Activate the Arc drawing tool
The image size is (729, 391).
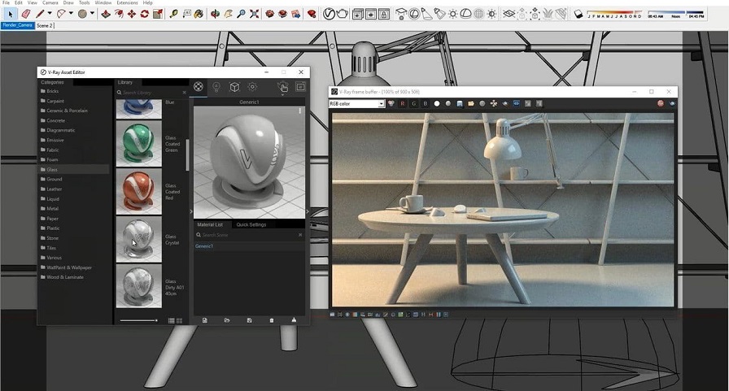tap(61, 14)
